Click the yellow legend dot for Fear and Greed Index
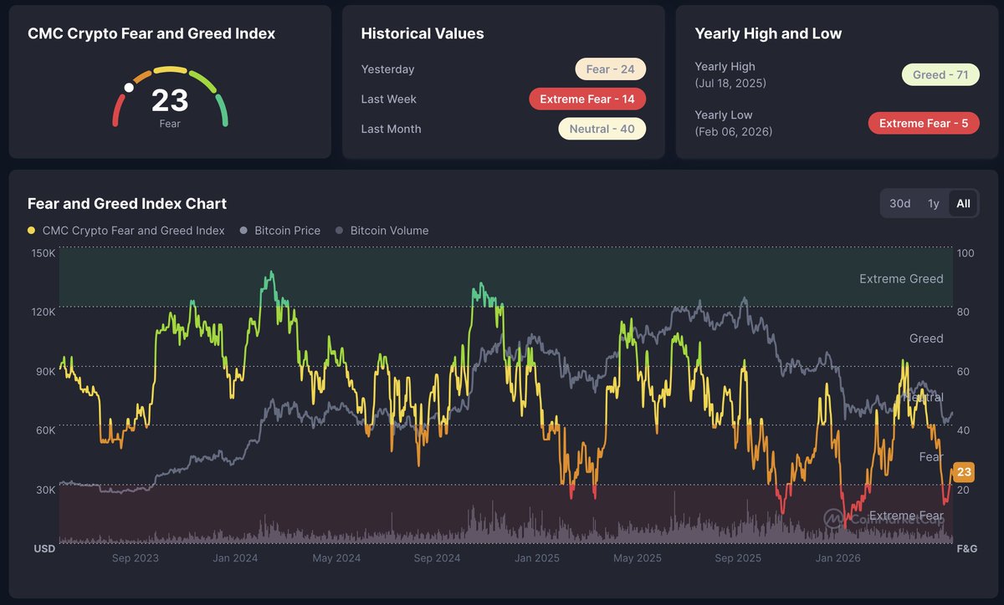This screenshot has height=605, width=1004. click(x=32, y=230)
